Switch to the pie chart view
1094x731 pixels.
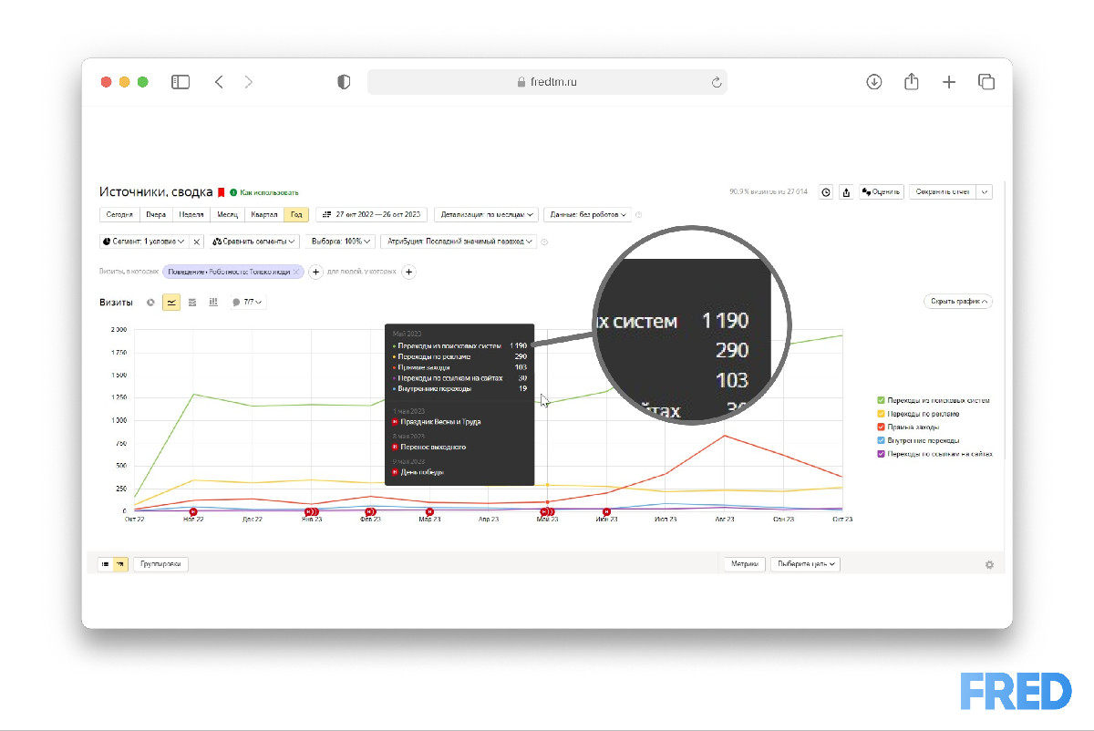pos(150,302)
